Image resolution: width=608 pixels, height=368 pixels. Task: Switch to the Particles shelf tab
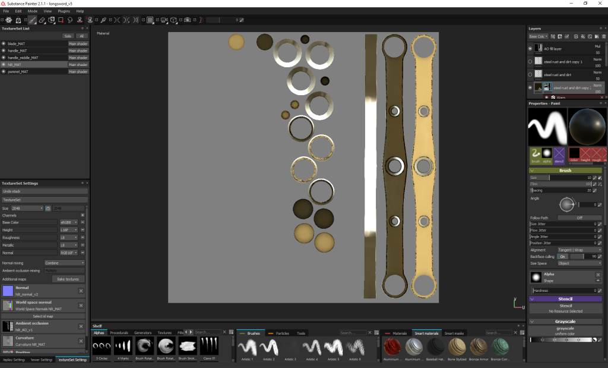click(282, 333)
